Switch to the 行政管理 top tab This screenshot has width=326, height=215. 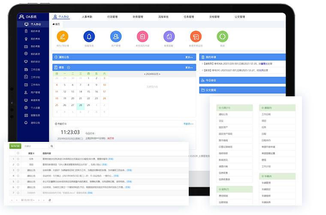112,17
